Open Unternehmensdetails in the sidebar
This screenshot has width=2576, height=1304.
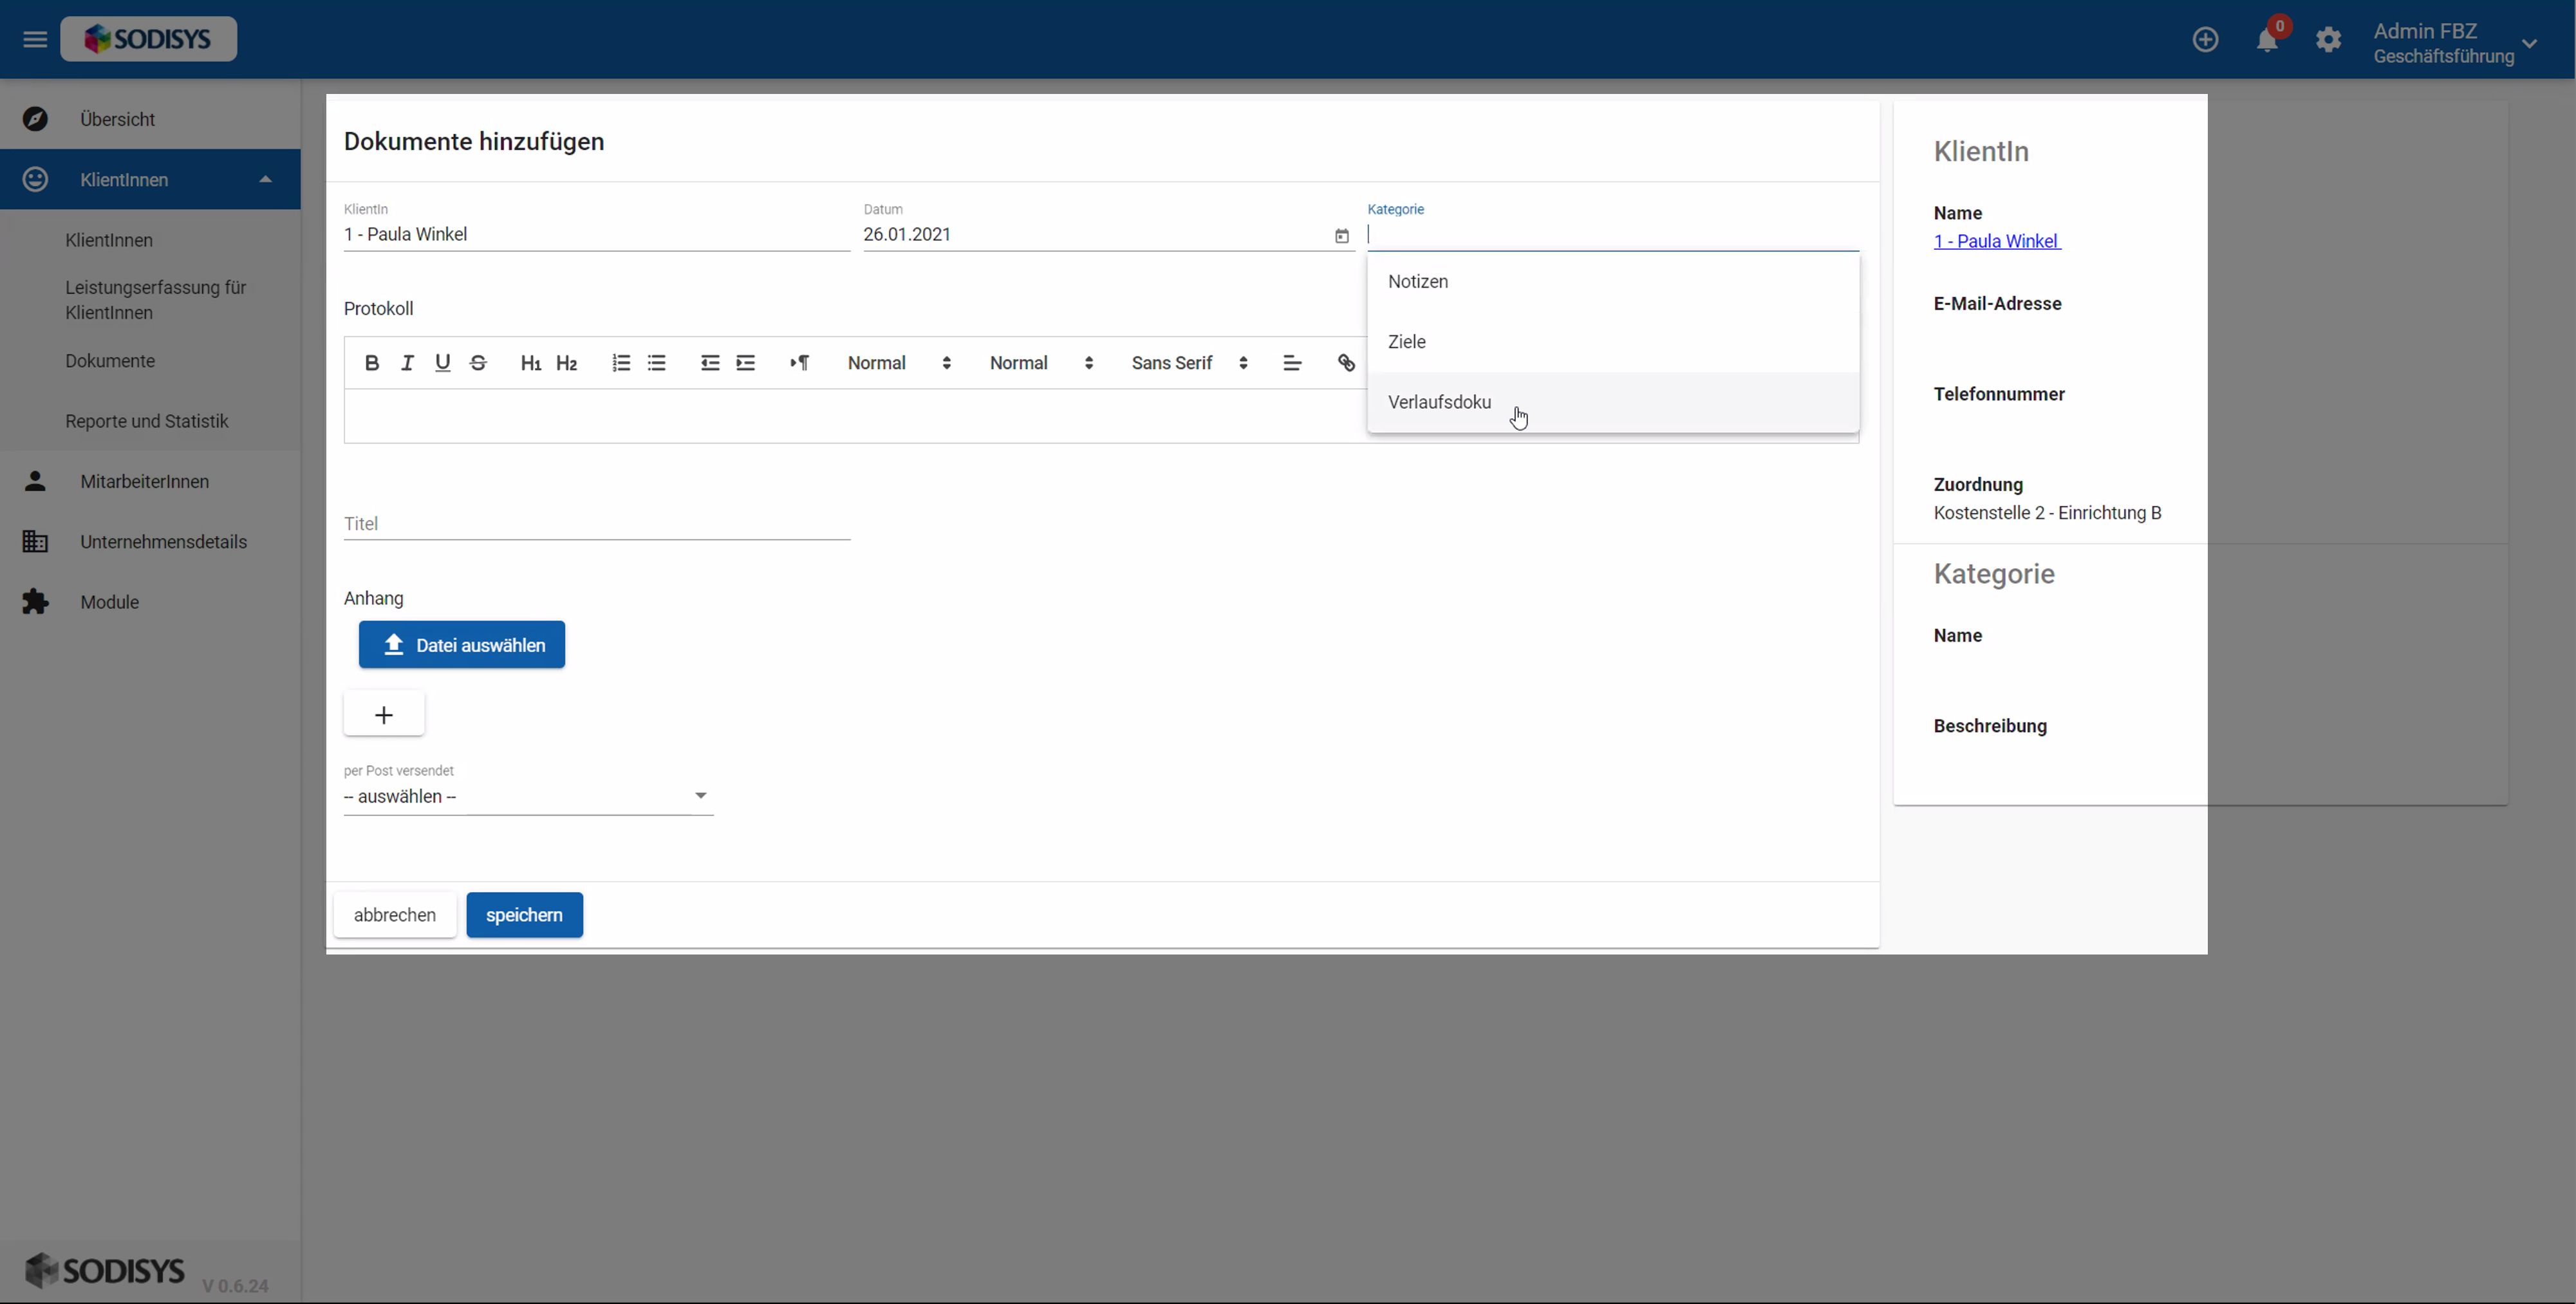150,541
